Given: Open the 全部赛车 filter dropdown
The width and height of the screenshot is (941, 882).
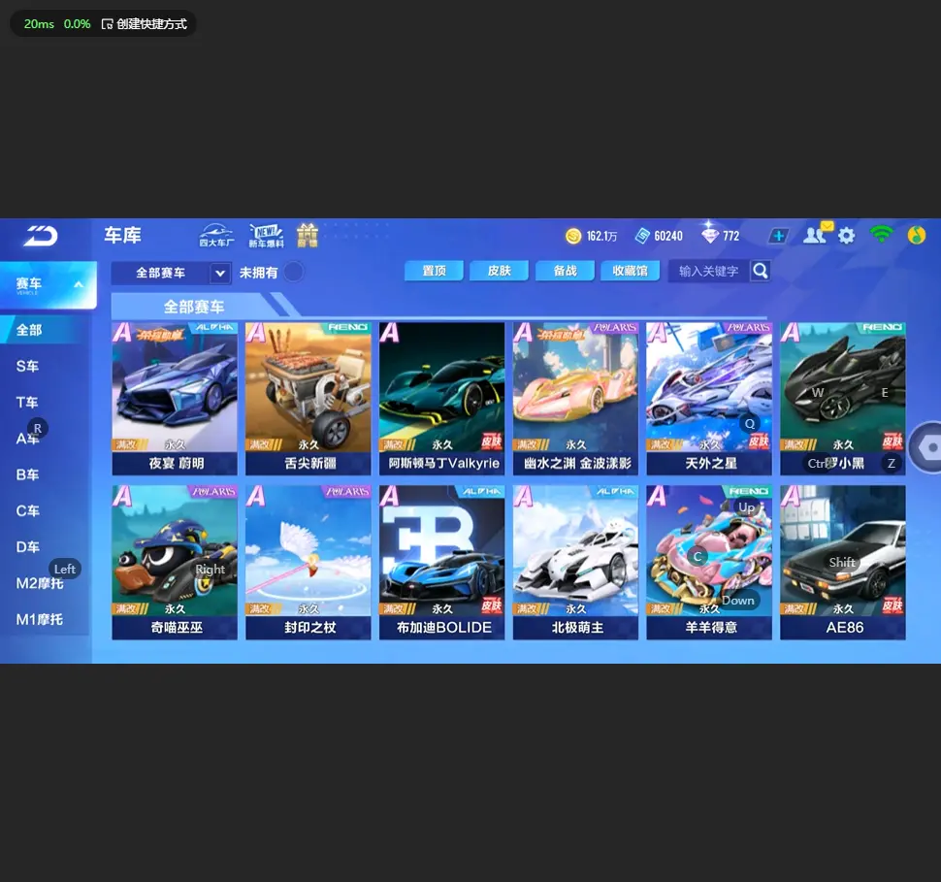Looking at the screenshot, I should [x=171, y=274].
